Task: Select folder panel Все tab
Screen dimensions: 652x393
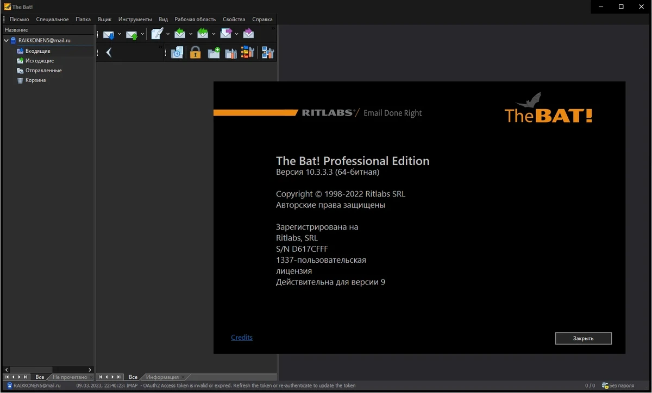Action: click(40, 377)
